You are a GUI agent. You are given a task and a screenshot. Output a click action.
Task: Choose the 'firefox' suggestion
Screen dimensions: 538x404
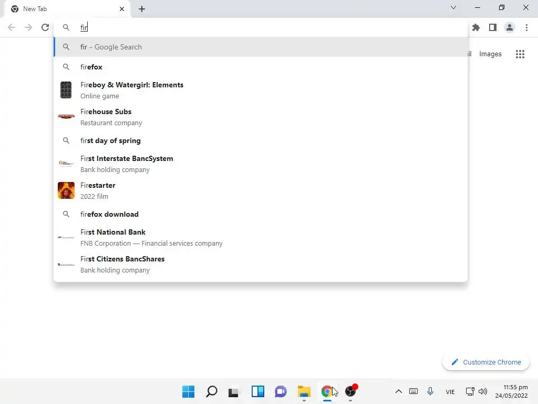(x=261, y=67)
